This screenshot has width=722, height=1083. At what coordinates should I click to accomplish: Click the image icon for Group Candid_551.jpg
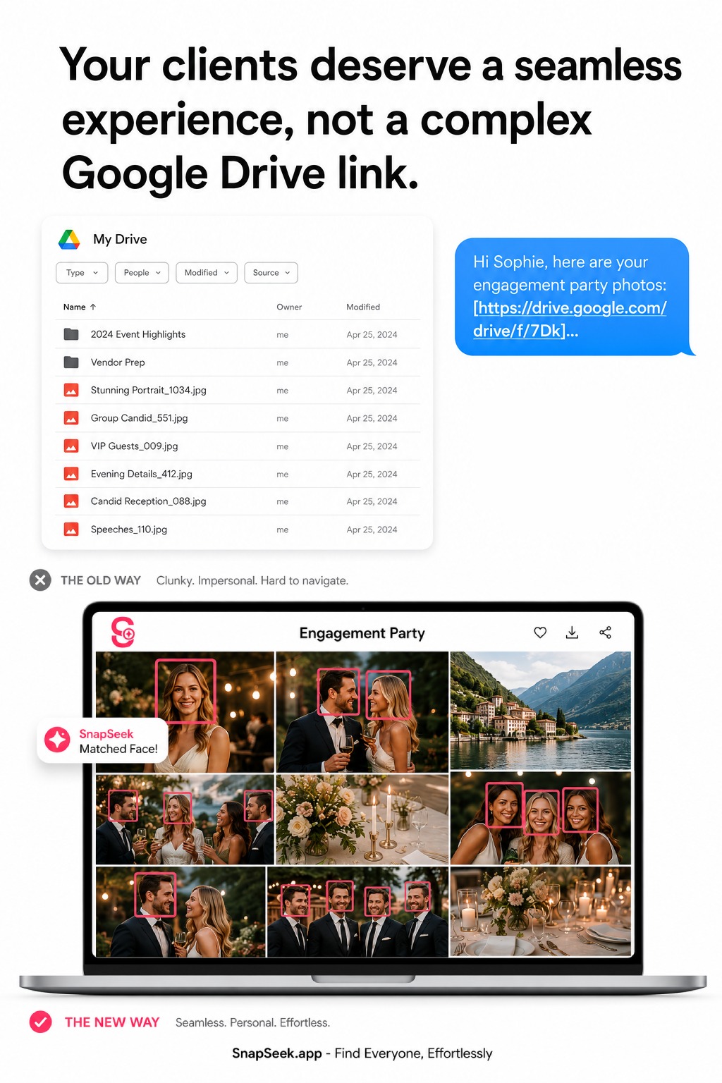(71, 418)
